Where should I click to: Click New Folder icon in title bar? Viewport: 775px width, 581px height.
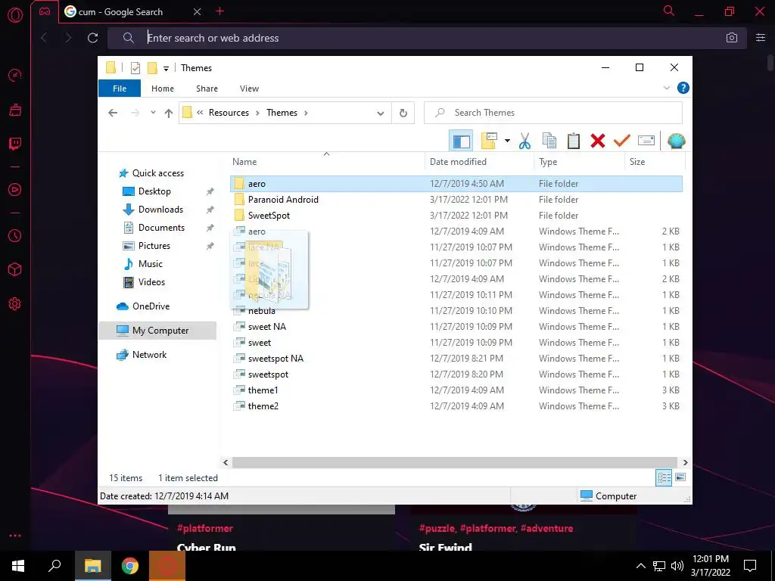153,67
